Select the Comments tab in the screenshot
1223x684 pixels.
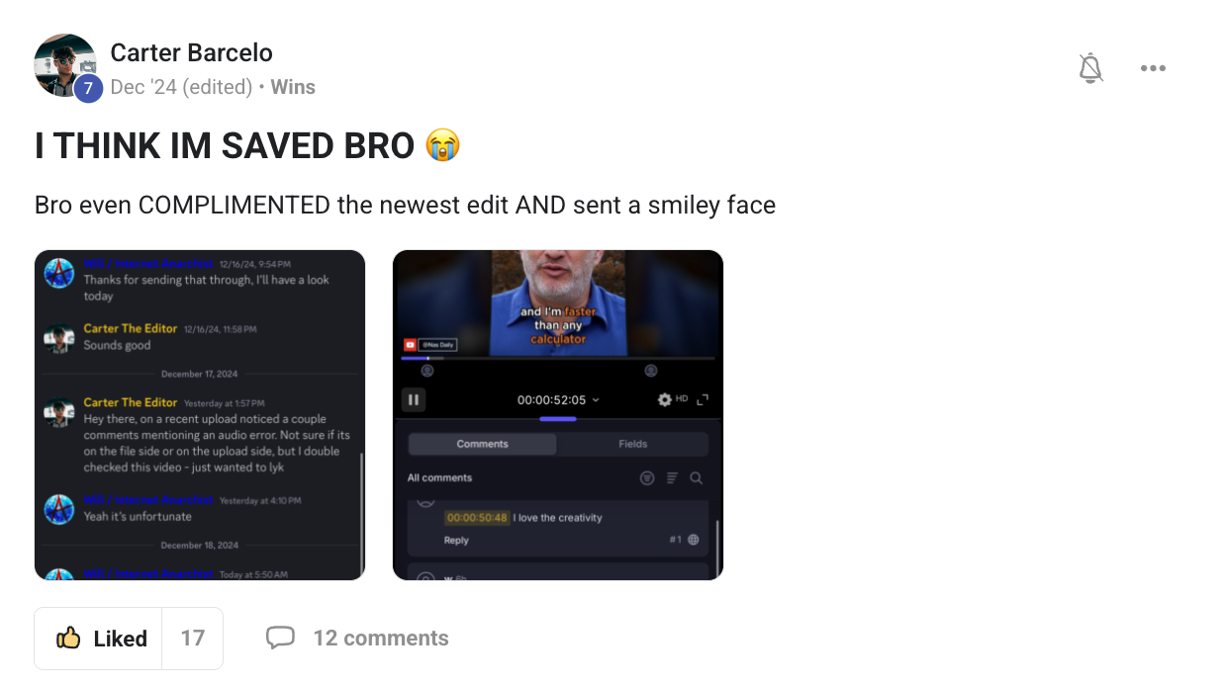pos(483,444)
